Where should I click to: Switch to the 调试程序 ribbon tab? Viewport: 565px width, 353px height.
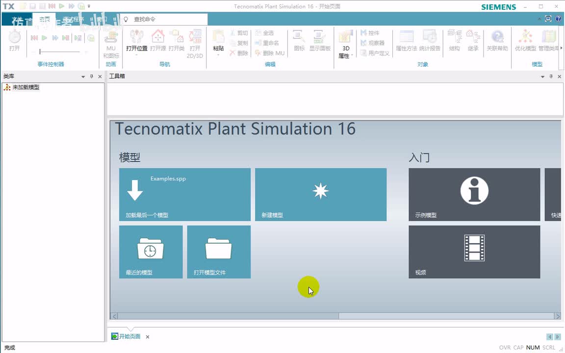click(73, 20)
